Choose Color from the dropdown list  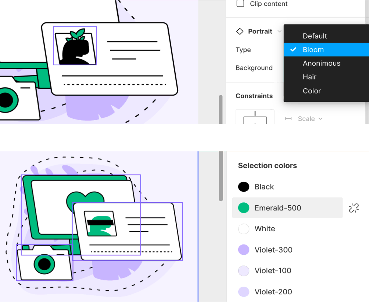coord(312,91)
